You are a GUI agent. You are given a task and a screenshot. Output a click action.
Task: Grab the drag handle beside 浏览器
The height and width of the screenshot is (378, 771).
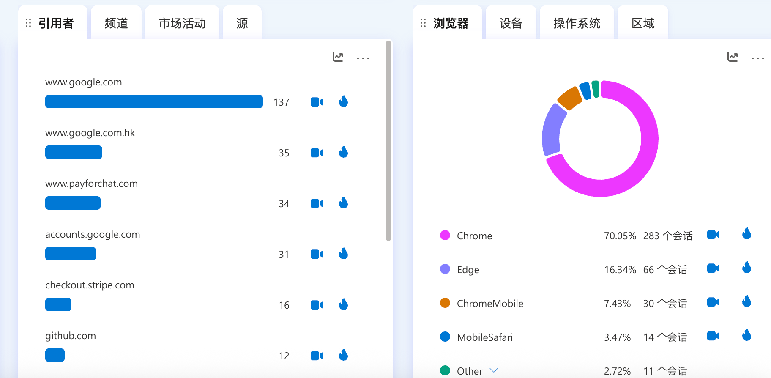[x=423, y=23]
